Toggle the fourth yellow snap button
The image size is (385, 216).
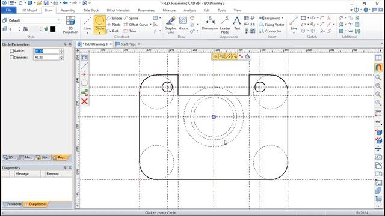pyautogui.click(x=235, y=56)
